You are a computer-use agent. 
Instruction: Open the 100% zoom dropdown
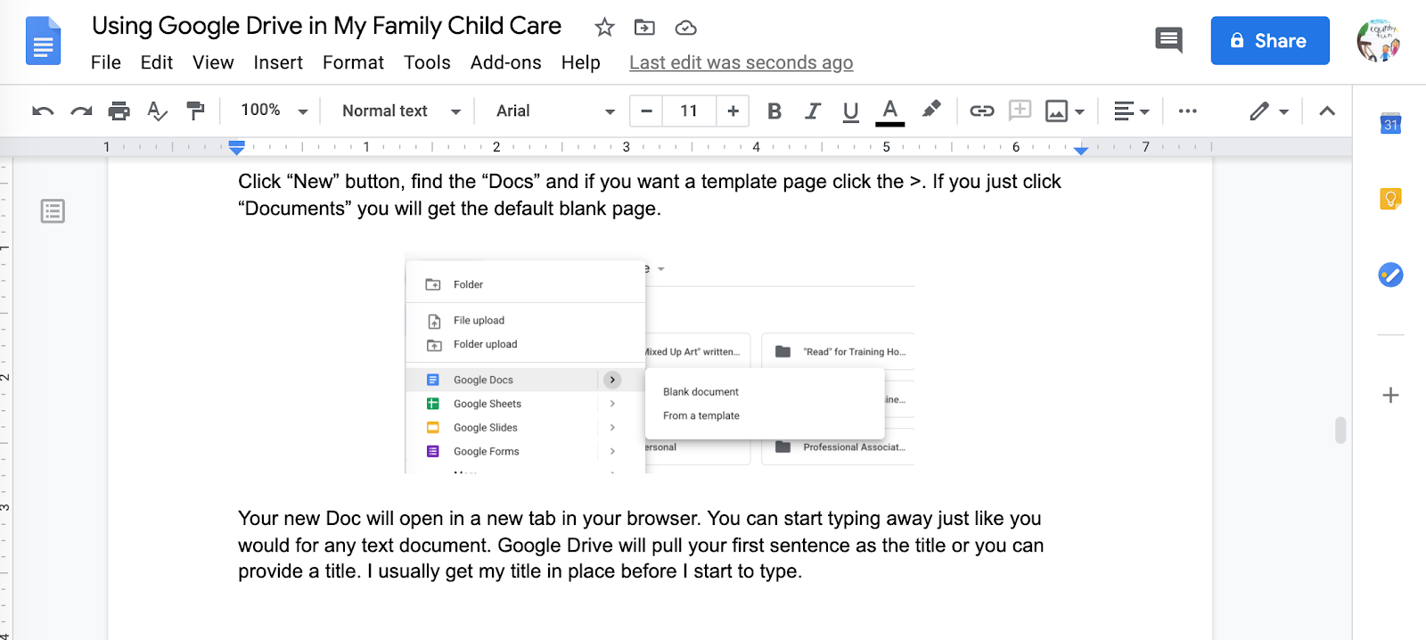tap(274, 111)
